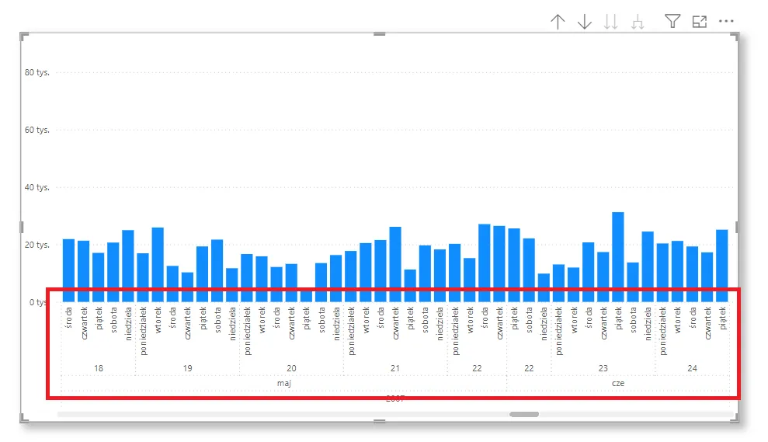Screen dimensions: 768x442
Task: Click week "23" label on the axis
Action: point(603,367)
